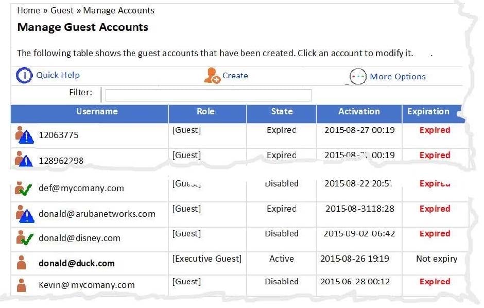Sort by the Expiration column header
Screen dimensions: 484x308
click(x=428, y=112)
